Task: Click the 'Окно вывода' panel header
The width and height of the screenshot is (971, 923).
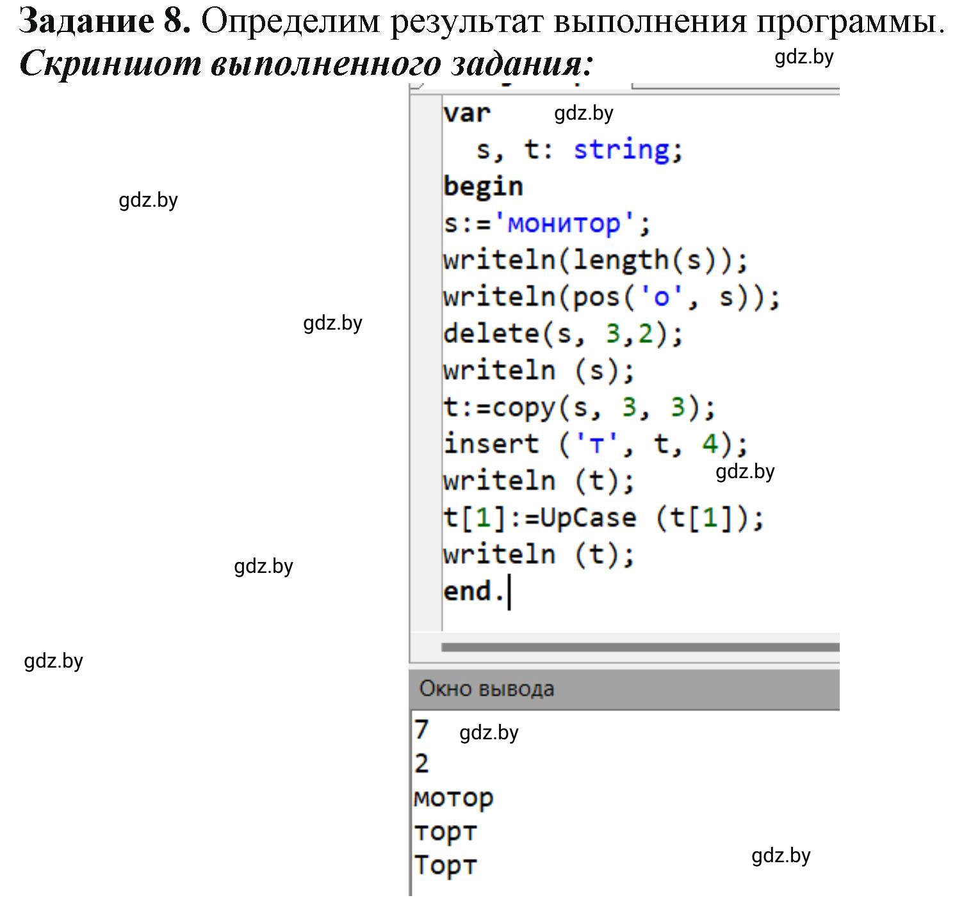Action: tap(624, 689)
